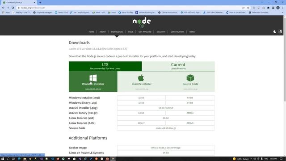Download macOS Installer (.pkg) 64-bit / ARM64
The image size is (286, 161).
166,108
